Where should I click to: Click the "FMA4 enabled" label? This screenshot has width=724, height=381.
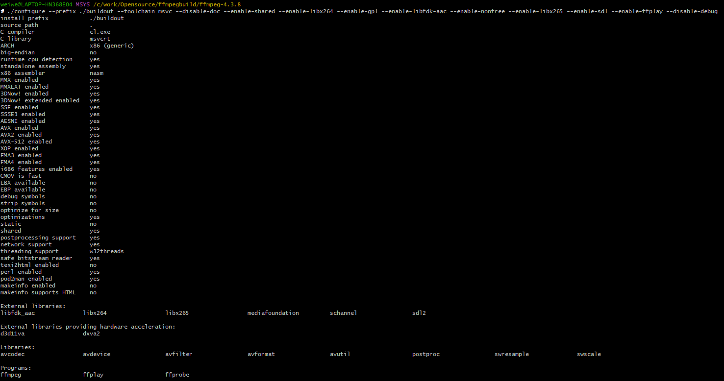[21, 162]
